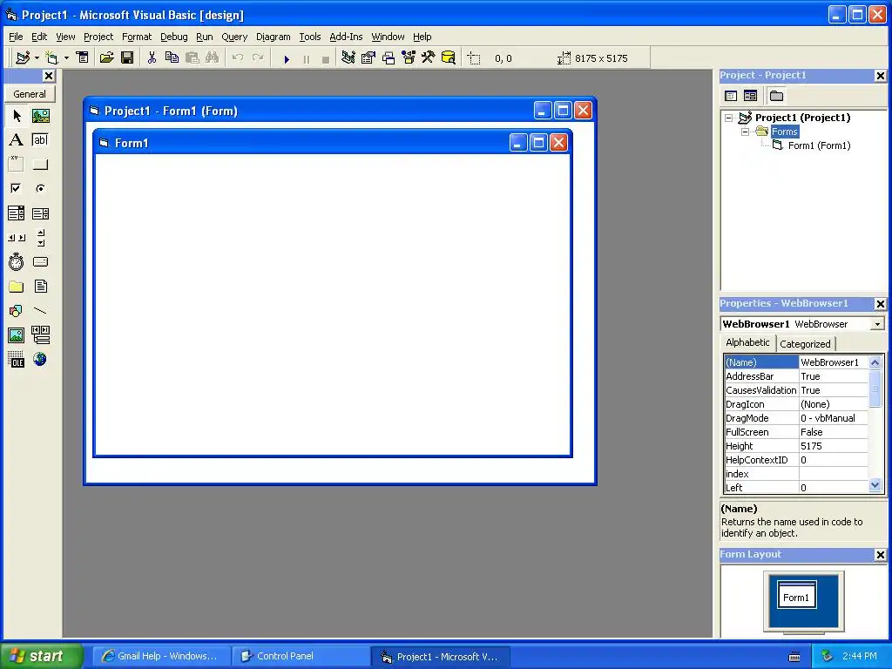The width and height of the screenshot is (892, 669).
Task: Open the Add Form dropdown arrow
Action: click(x=66, y=58)
